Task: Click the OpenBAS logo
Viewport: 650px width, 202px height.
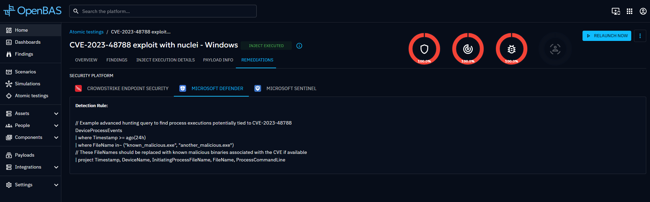Action: [x=32, y=11]
